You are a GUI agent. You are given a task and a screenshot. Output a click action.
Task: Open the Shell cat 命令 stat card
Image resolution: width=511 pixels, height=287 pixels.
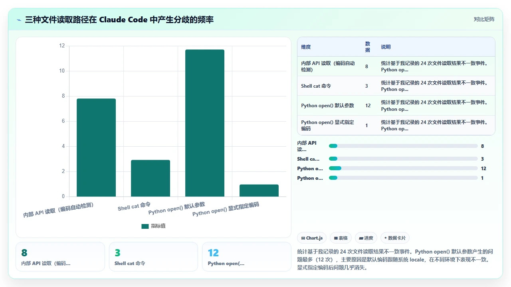153,257
